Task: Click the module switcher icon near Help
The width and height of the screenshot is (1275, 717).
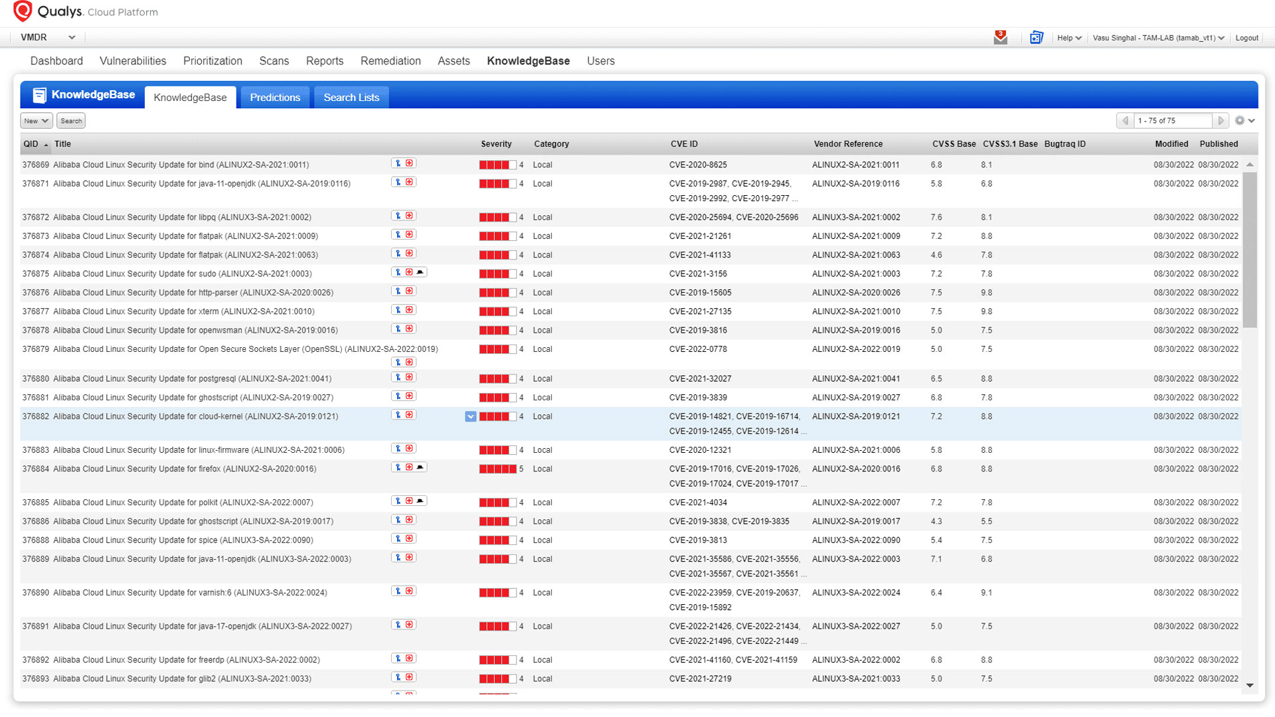Action: (1037, 38)
